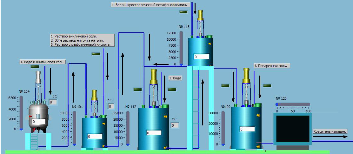Image resolution: width=353 pixels, height=154 pixels.
Task: Click the t C temperature field beside reactor №104
Action: [53, 102]
